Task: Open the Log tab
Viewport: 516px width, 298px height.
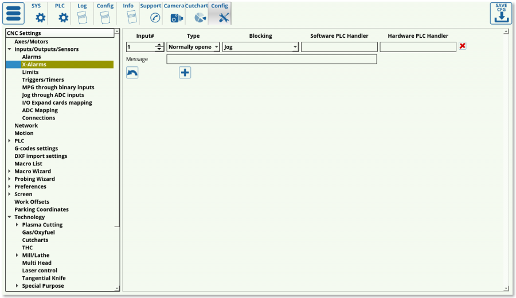Action: tap(82, 14)
